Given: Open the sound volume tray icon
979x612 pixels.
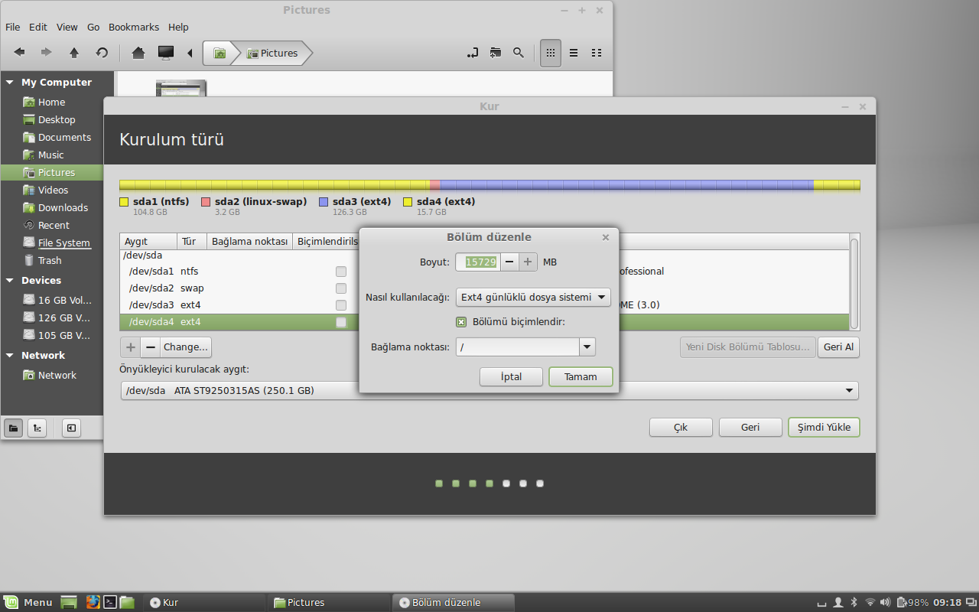Looking at the screenshot, I should (886, 602).
